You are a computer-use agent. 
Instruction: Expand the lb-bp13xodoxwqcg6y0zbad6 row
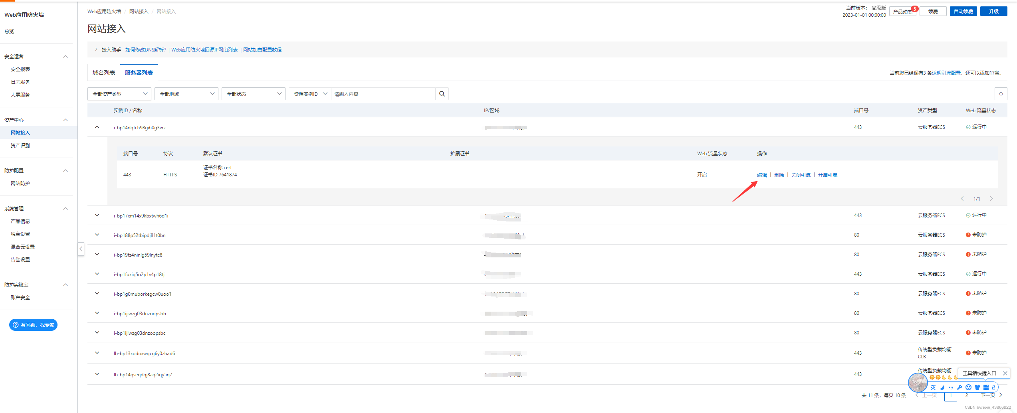pos(97,353)
